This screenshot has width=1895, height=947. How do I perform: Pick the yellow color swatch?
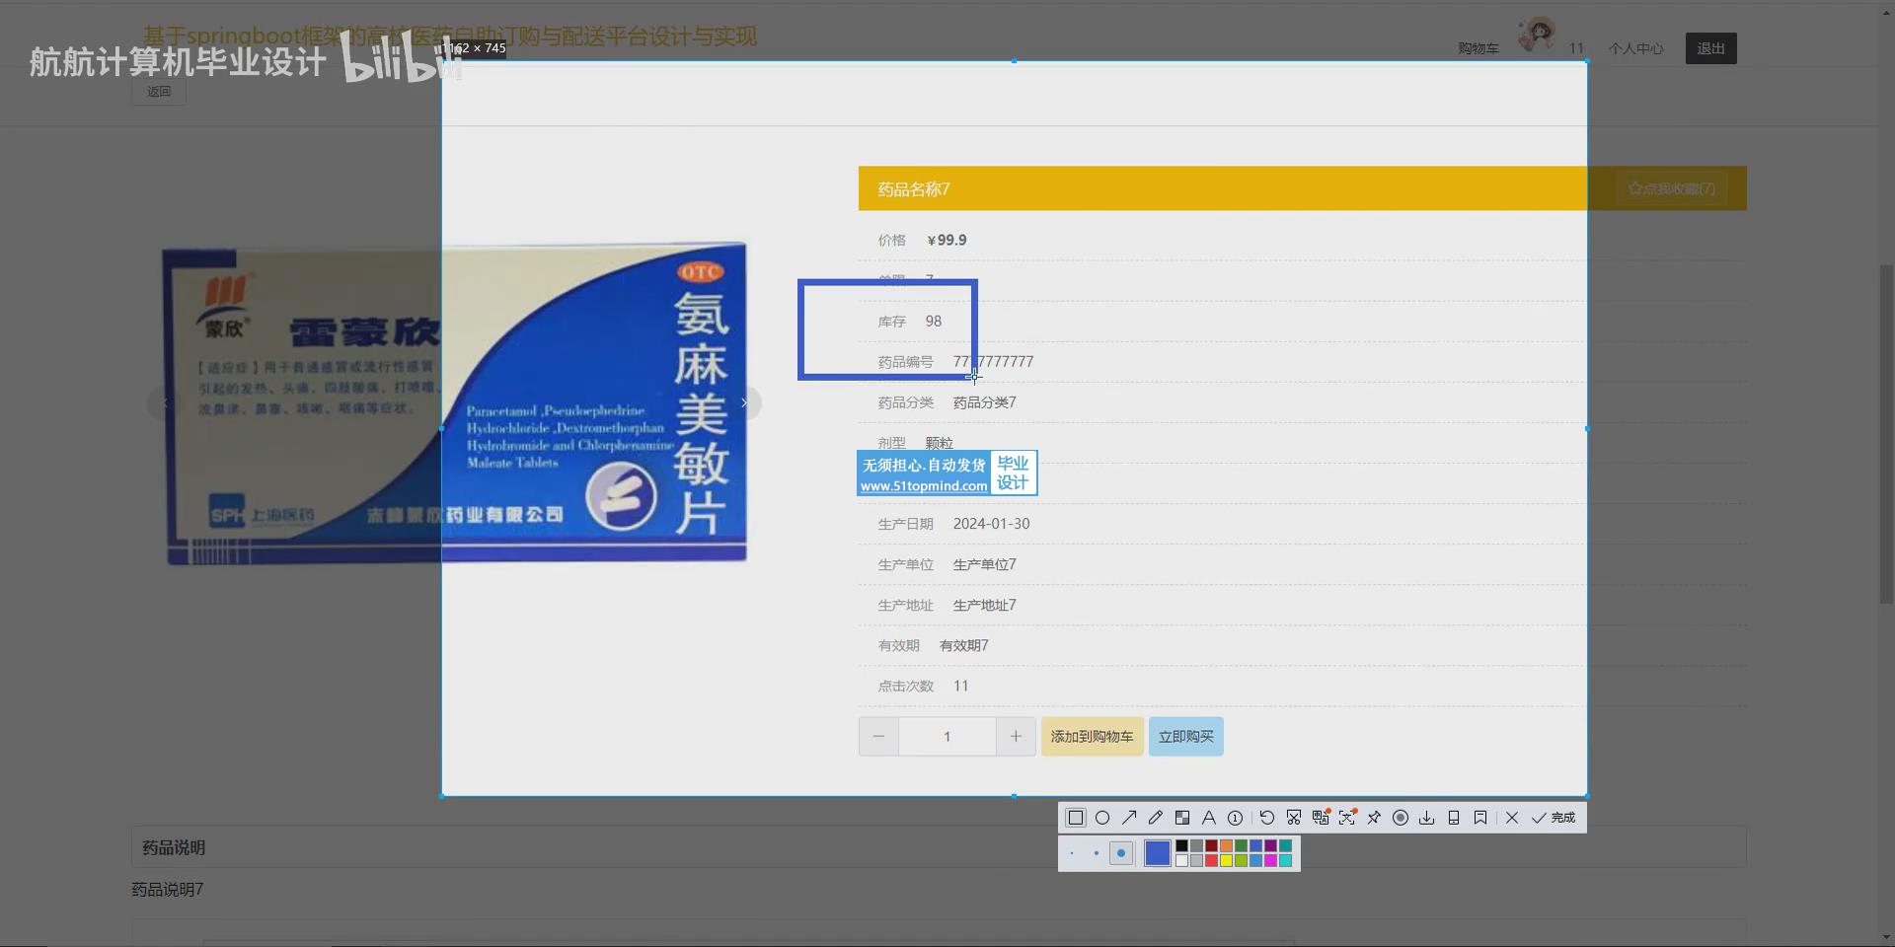point(1226,860)
